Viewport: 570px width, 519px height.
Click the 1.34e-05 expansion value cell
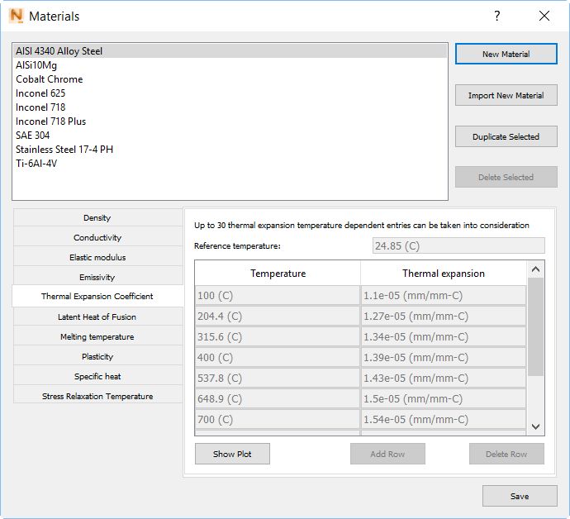[x=444, y=337]
